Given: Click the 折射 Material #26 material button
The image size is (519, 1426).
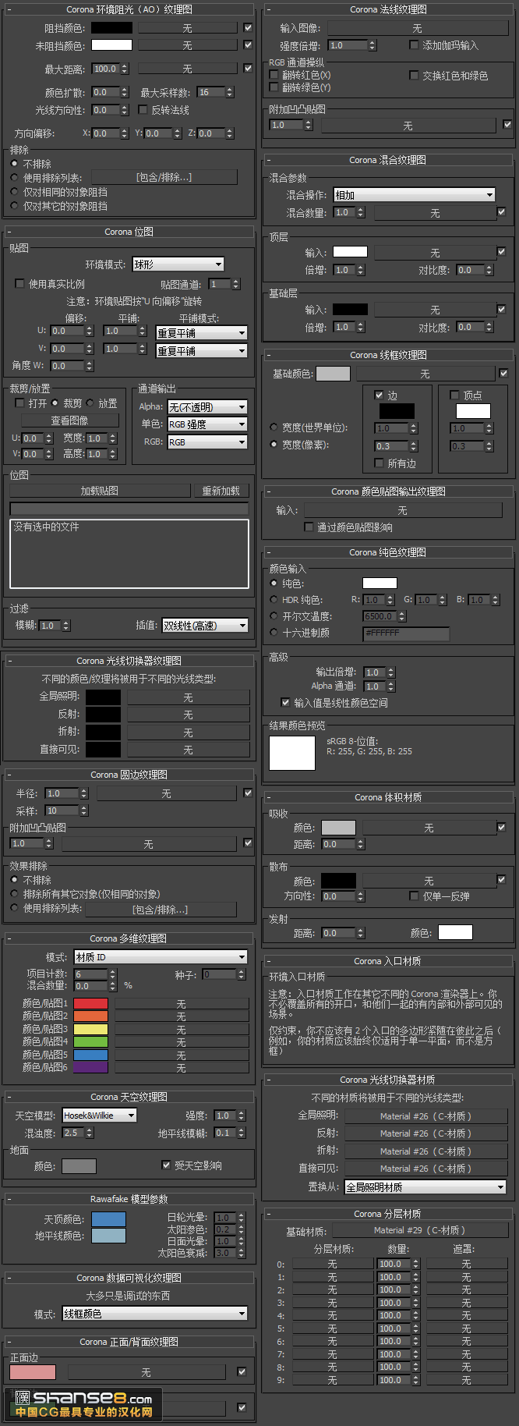Looking at the screenshot, I should [425, 1151].
